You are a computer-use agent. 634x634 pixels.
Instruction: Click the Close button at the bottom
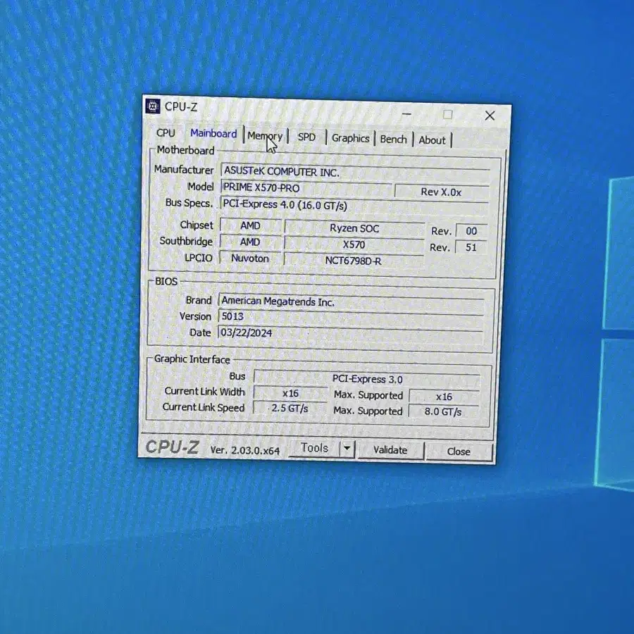[x=459, y=452]
